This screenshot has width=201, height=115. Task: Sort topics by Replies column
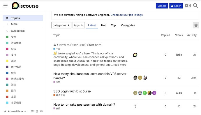pos(165,35)
